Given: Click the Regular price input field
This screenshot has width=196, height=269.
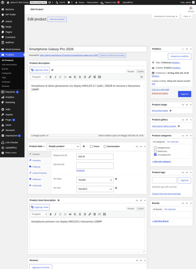Looking at the screenshot, I should 95,157.
